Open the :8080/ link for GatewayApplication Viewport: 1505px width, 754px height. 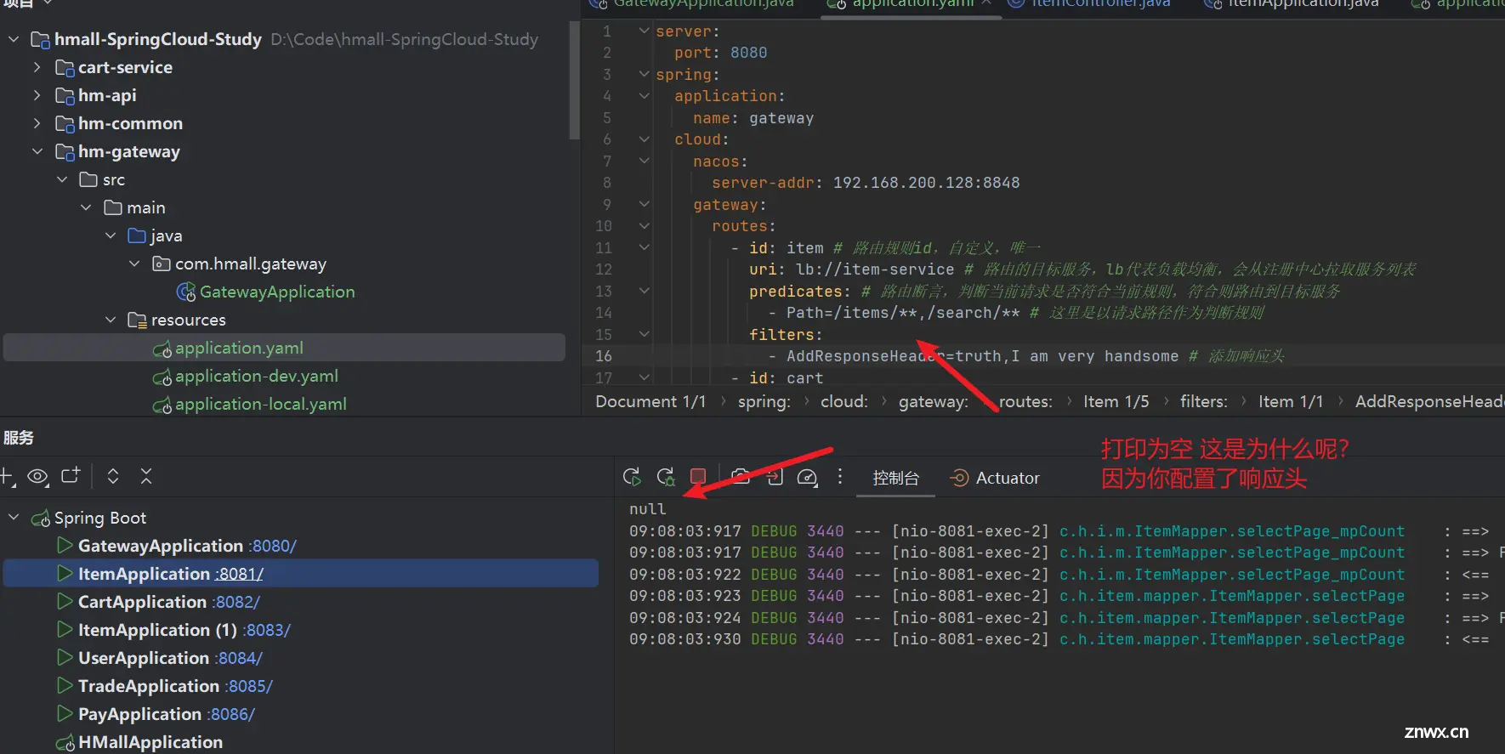click(x=273, y=546)
